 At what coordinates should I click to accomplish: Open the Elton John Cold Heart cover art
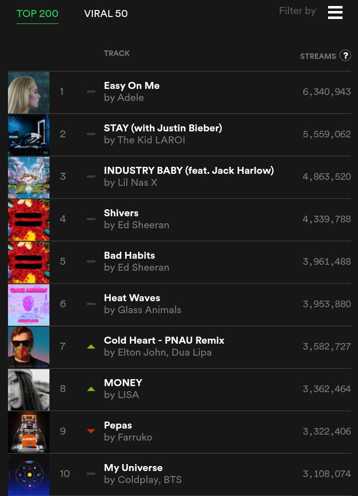(x=29, y=347)
